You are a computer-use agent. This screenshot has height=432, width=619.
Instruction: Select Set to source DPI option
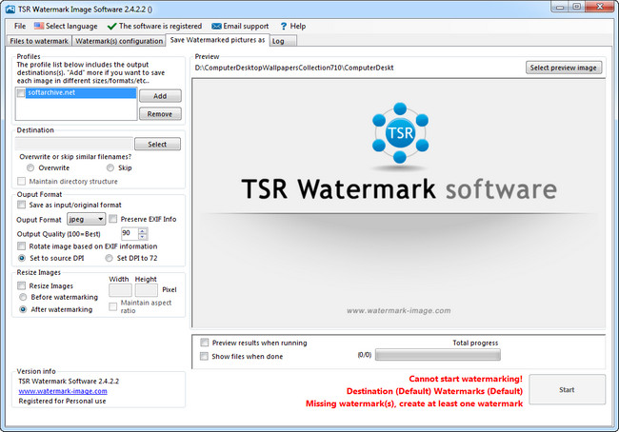(x=23, y=258)
